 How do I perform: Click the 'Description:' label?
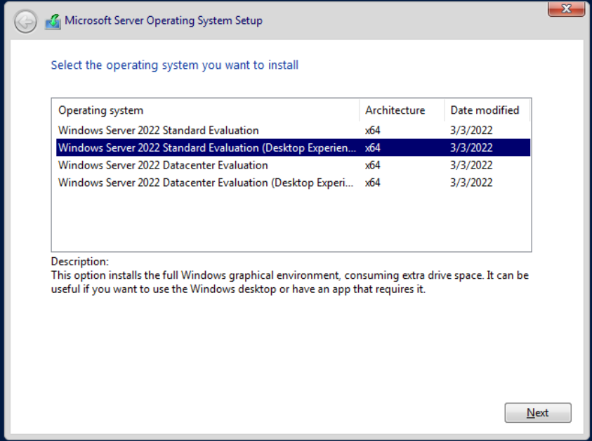point(80,261)
